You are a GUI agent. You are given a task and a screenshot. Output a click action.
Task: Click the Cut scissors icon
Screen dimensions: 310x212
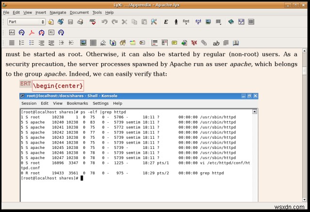tap(124, 22)
